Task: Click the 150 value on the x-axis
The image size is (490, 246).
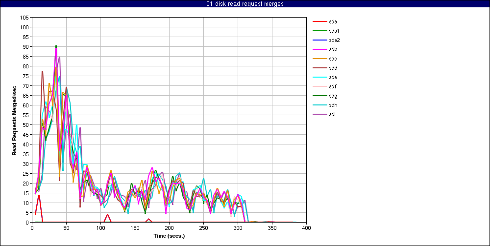Action: pyautogui.click(x=135, y=228)
